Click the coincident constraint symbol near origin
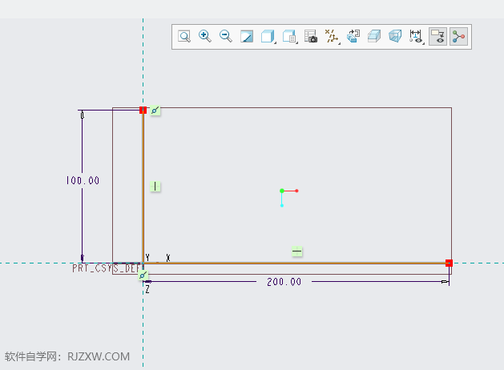 tap(143, 275)
